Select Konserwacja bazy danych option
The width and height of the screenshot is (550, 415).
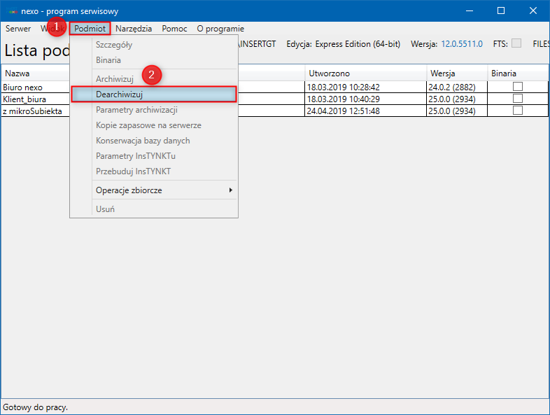pos(143,141)
